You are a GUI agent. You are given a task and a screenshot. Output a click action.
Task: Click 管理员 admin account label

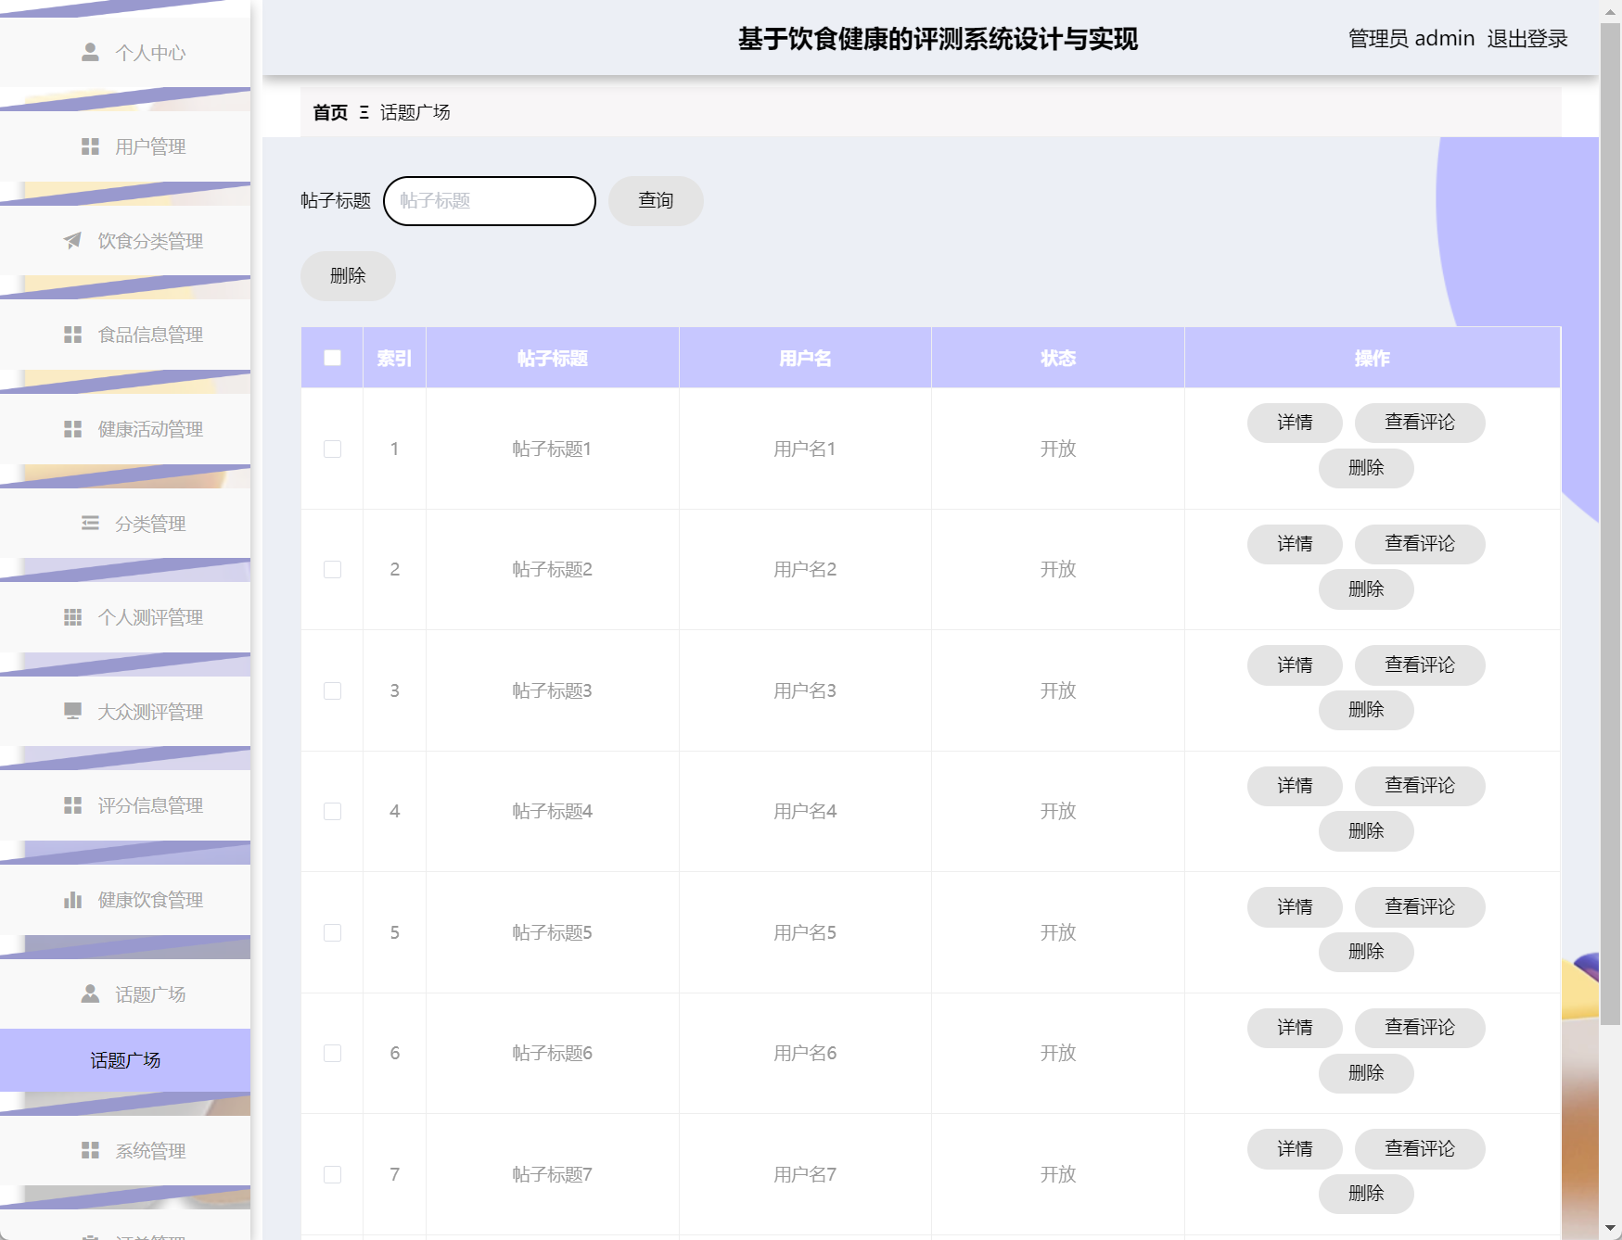[x=1411, y=38]
